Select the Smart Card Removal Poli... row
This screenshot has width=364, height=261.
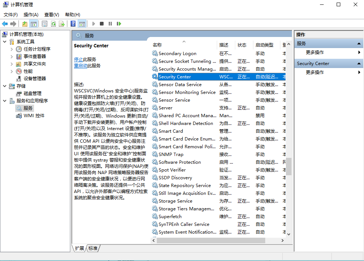click(219, 147)
